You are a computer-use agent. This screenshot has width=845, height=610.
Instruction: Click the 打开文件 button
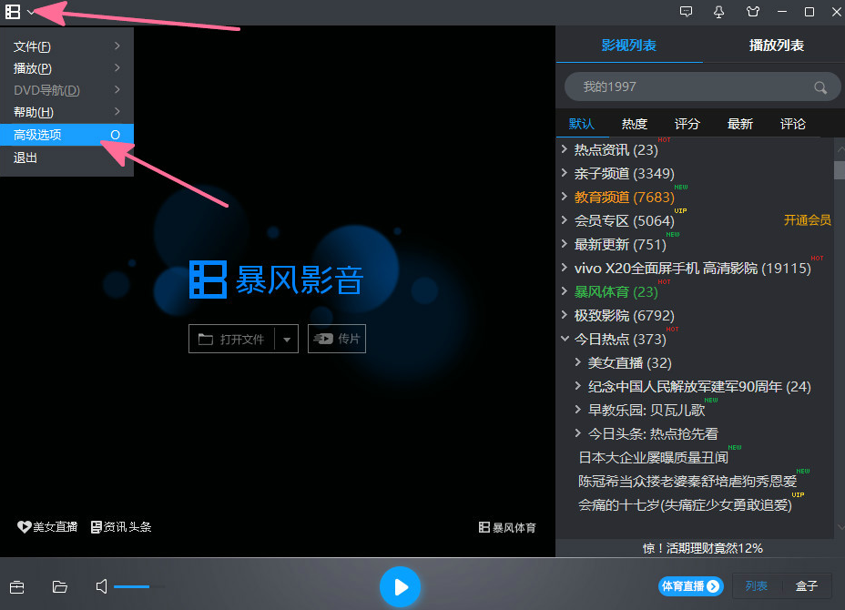tap(231, 339)
